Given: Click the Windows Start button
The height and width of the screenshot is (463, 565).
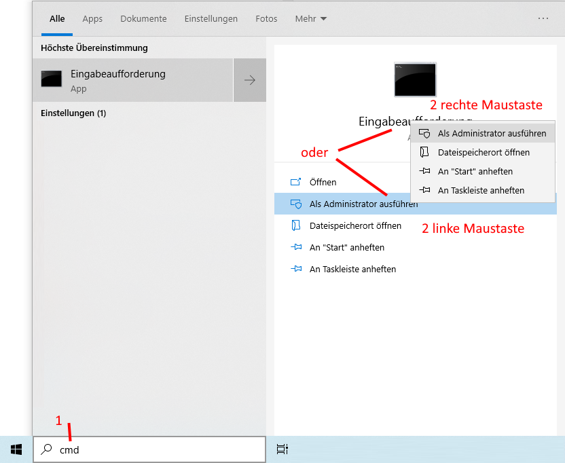Looking at the screenshot, I should [x=16, y=449].
